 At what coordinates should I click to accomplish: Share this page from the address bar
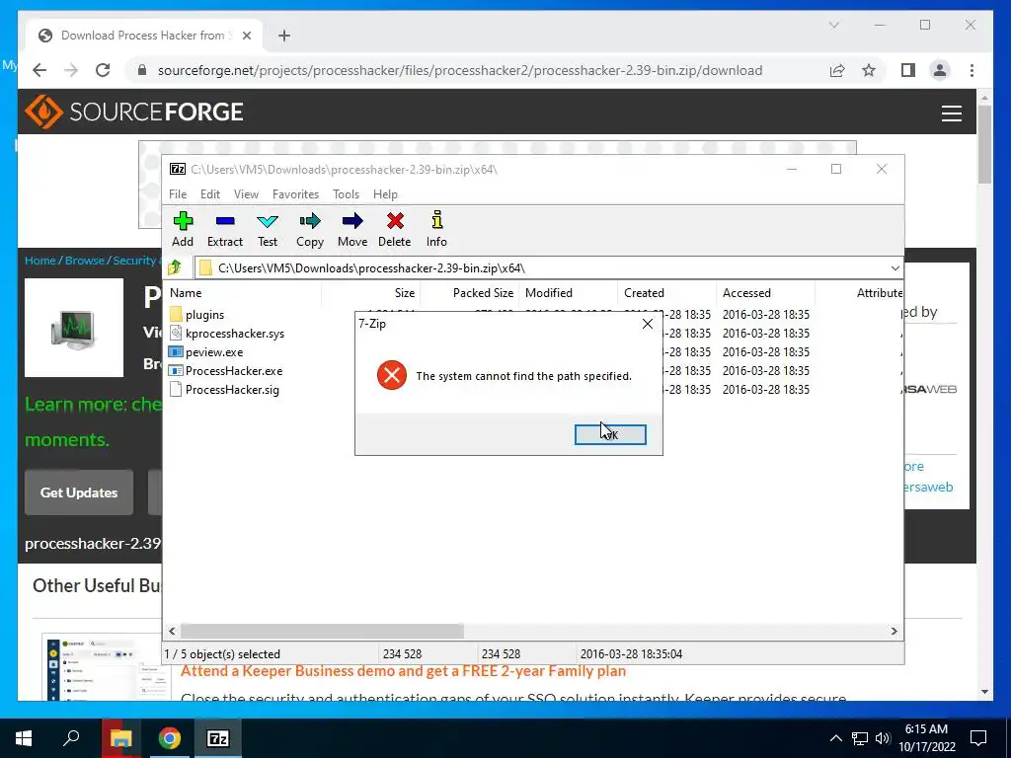(837, 70)
